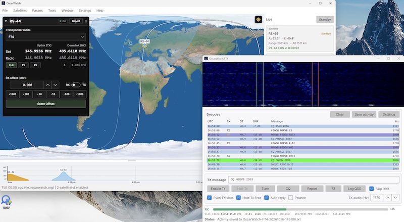Open the Help menu
This screenshot has height=222, width=404.
tap(99, 11)
